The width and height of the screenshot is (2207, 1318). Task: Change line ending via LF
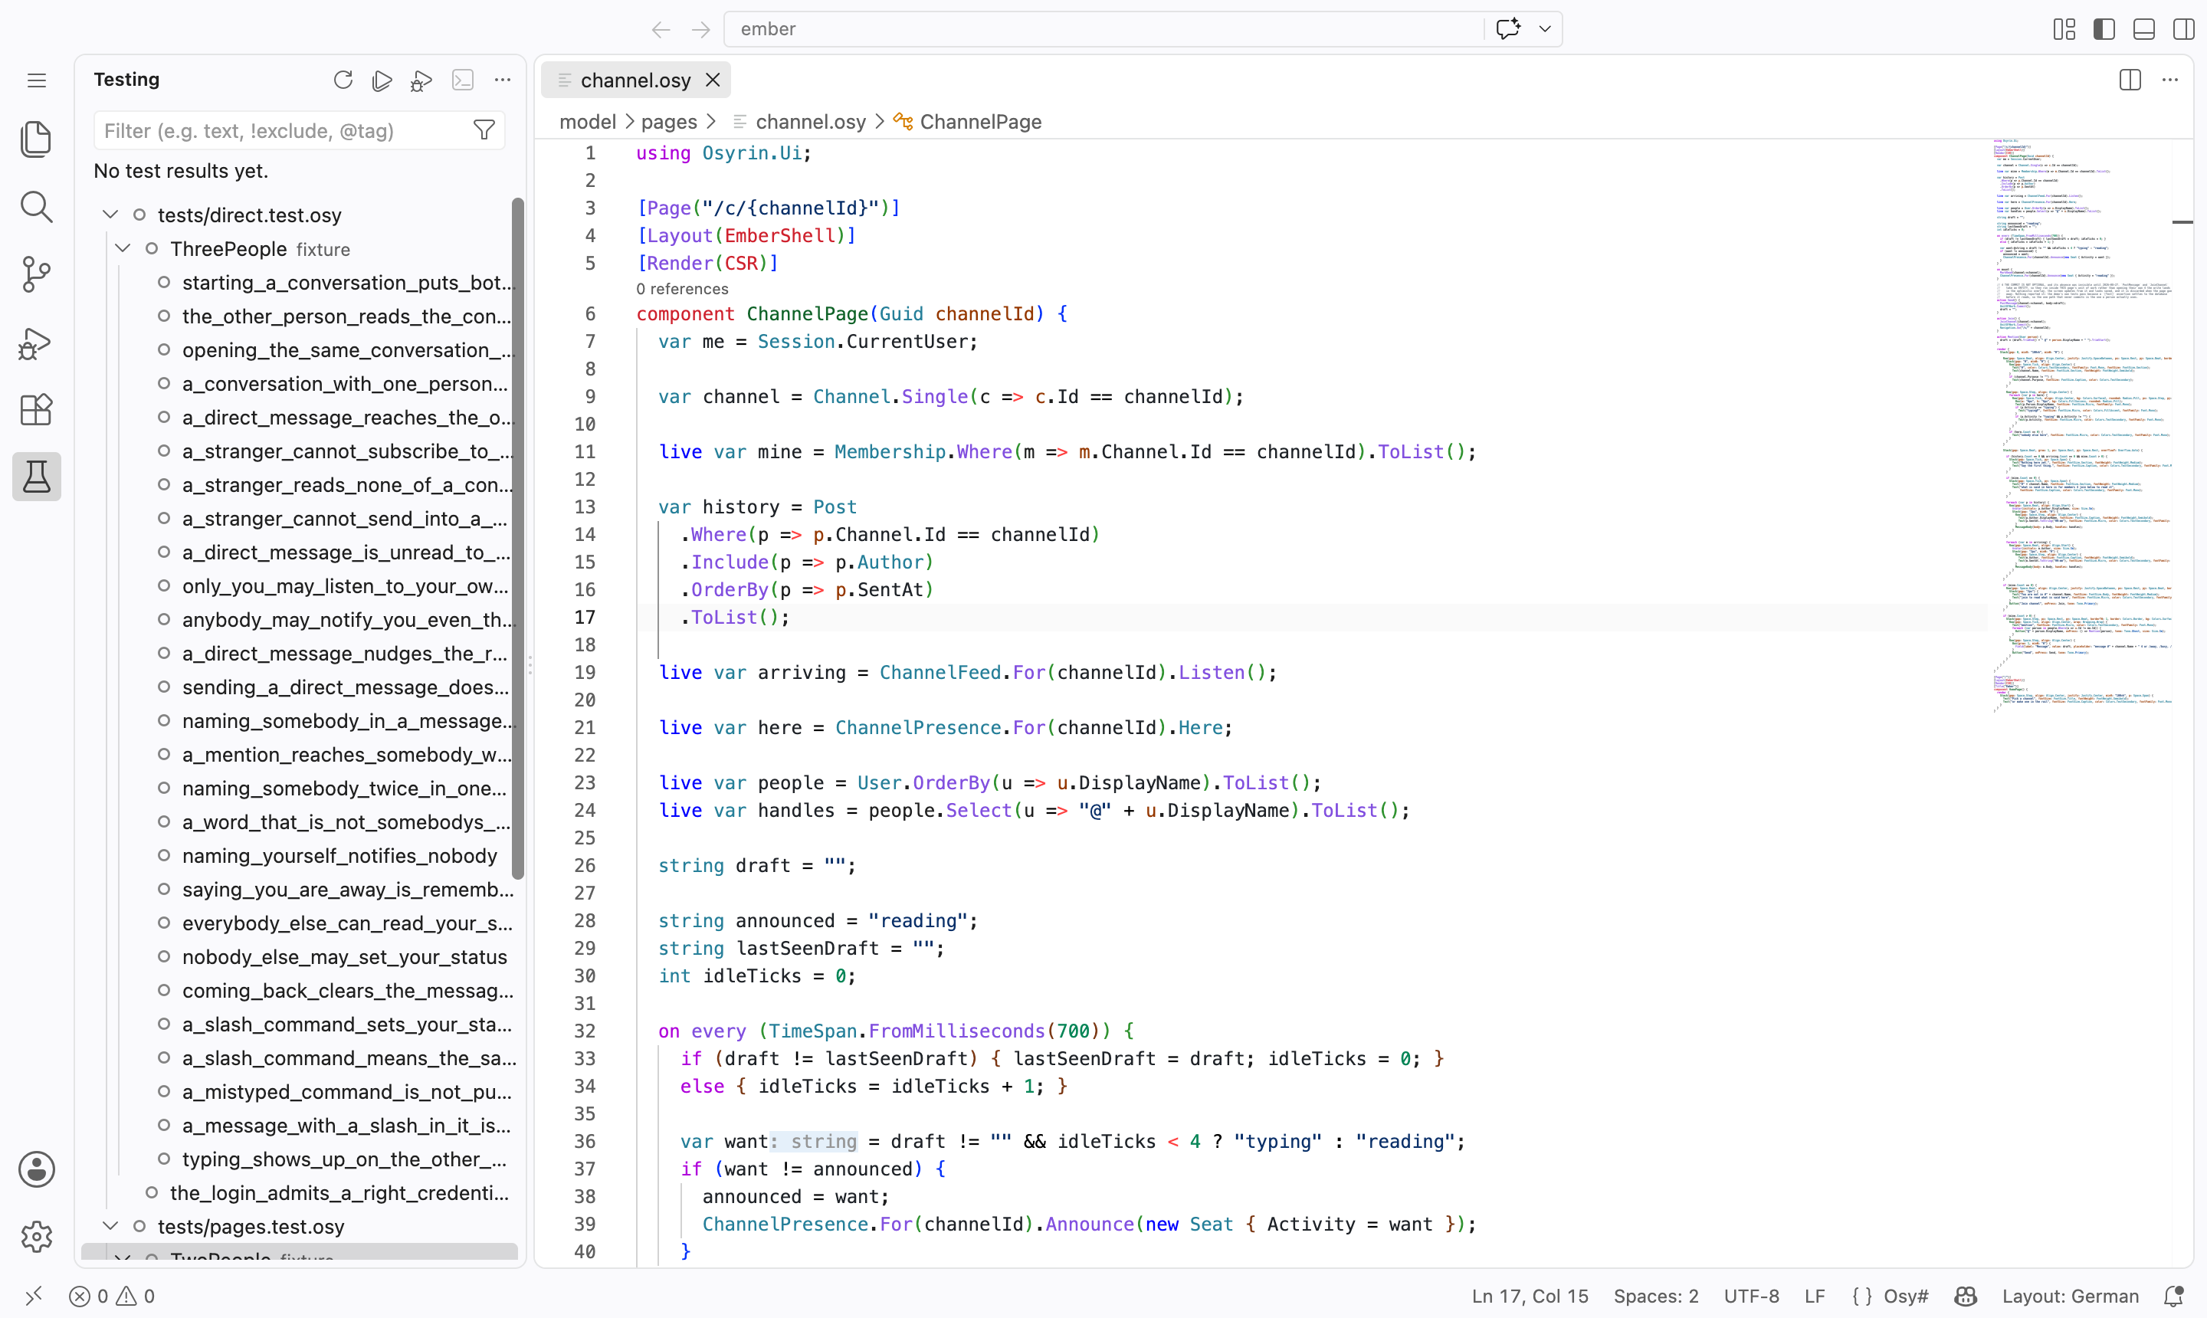[x=1815, y=1296]
